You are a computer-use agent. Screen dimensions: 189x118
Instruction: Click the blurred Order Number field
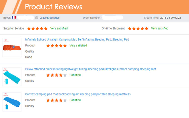[x=112, y=18]
